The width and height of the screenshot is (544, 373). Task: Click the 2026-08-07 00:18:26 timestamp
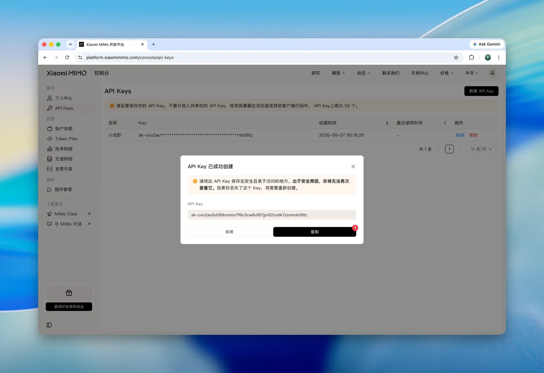pos(341,135)
